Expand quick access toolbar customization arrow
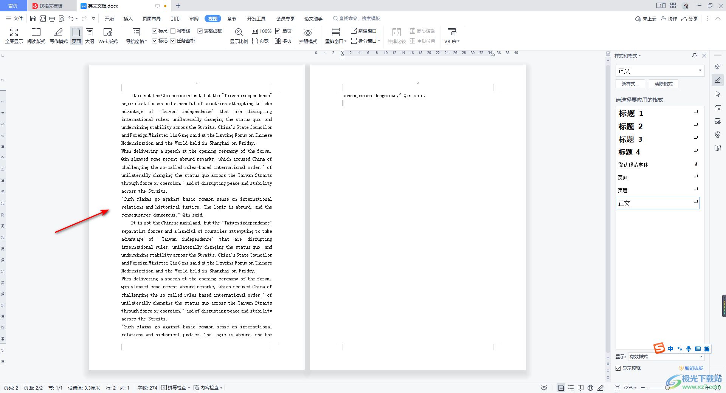This screenshot has width=726, height=393. (93, 19)
